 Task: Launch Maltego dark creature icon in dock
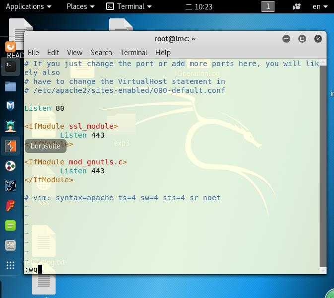tap(10, 185)
